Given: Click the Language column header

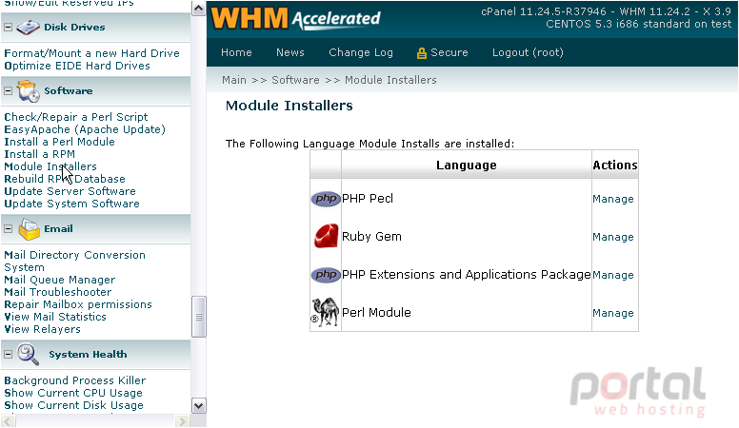Looking at the screenshot, I should (466, 165).
